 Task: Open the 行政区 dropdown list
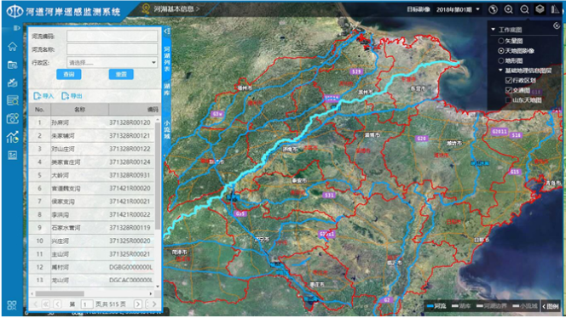(113, 62)
